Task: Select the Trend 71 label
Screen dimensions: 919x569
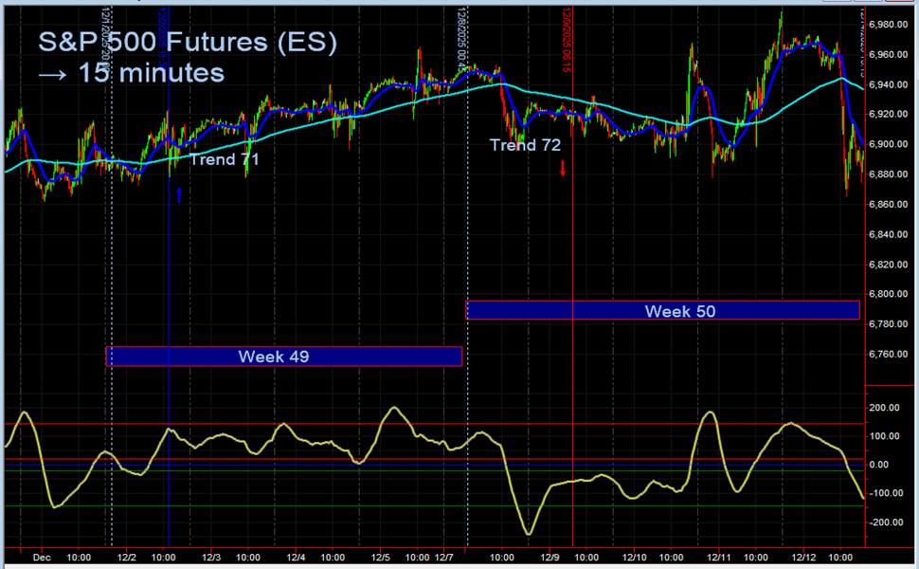Action: pos(225,159)
